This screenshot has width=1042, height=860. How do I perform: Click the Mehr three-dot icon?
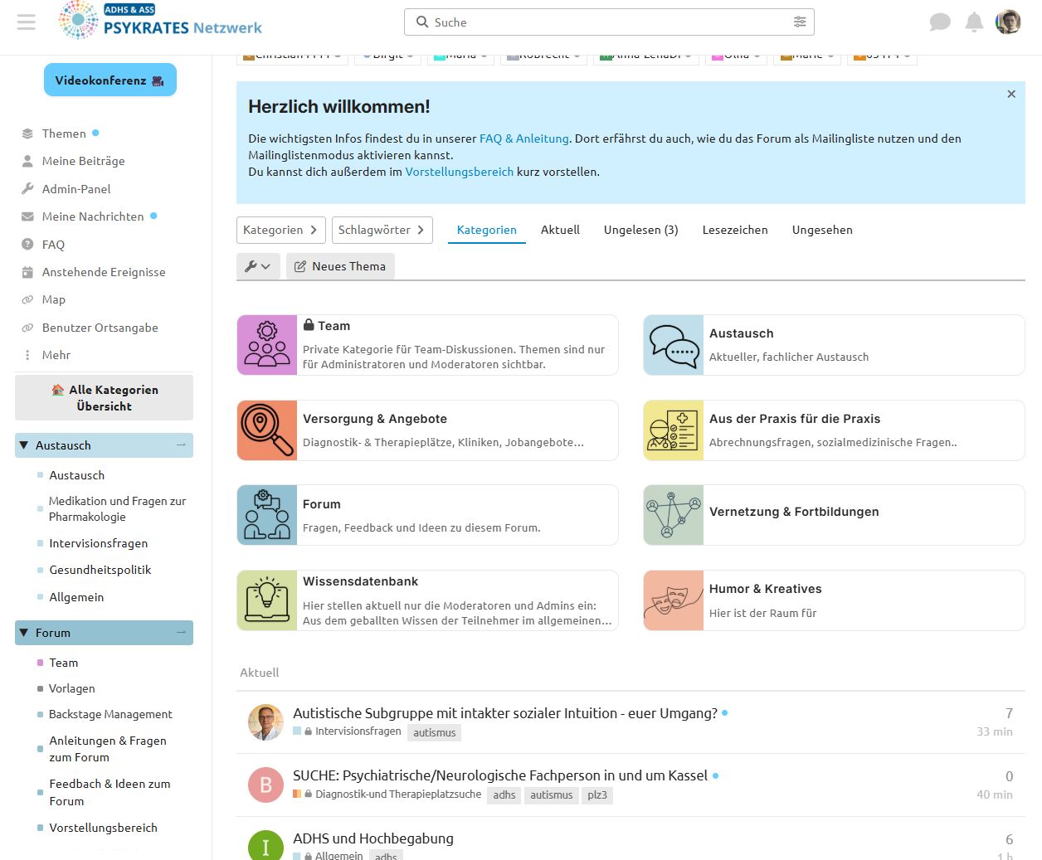pos(26,355)
